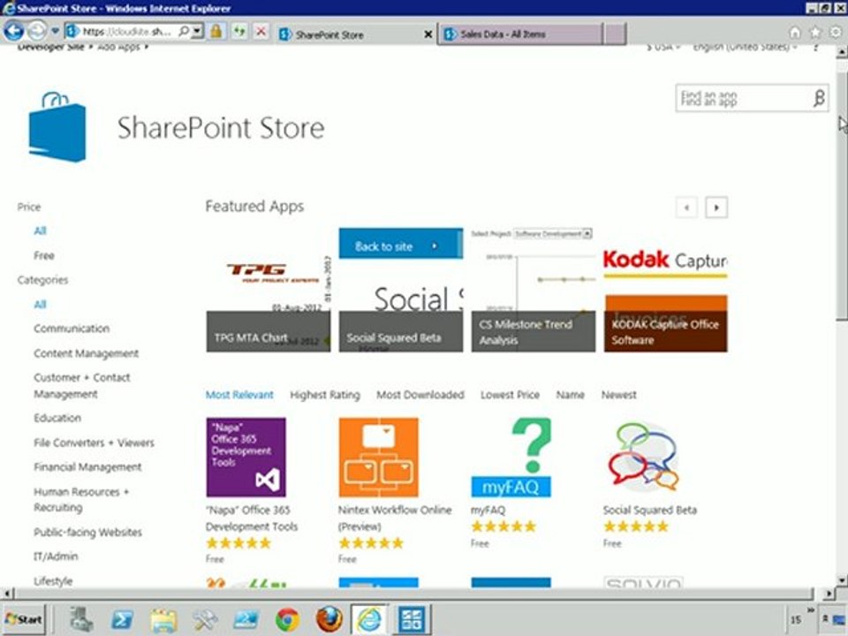Show next Featured Apps with right arrow
Image resolution: width=848 pixels, height=636 pixels.
click(x=716, y=208)
